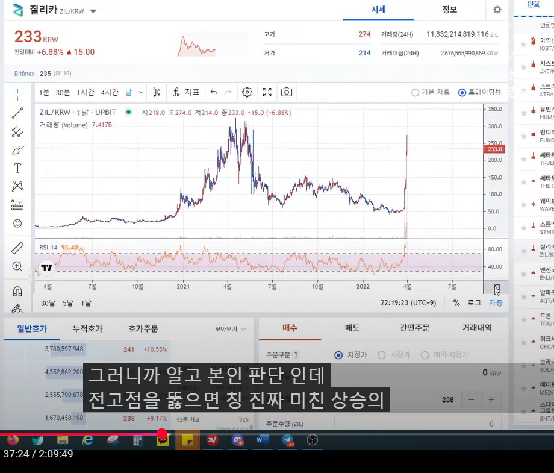554x473 pixels.
Task: Open the 간편주문 tab
Action: click(x=414, y=328)
